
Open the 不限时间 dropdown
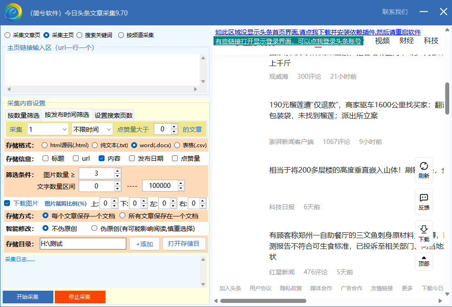(x=92, y=130)
